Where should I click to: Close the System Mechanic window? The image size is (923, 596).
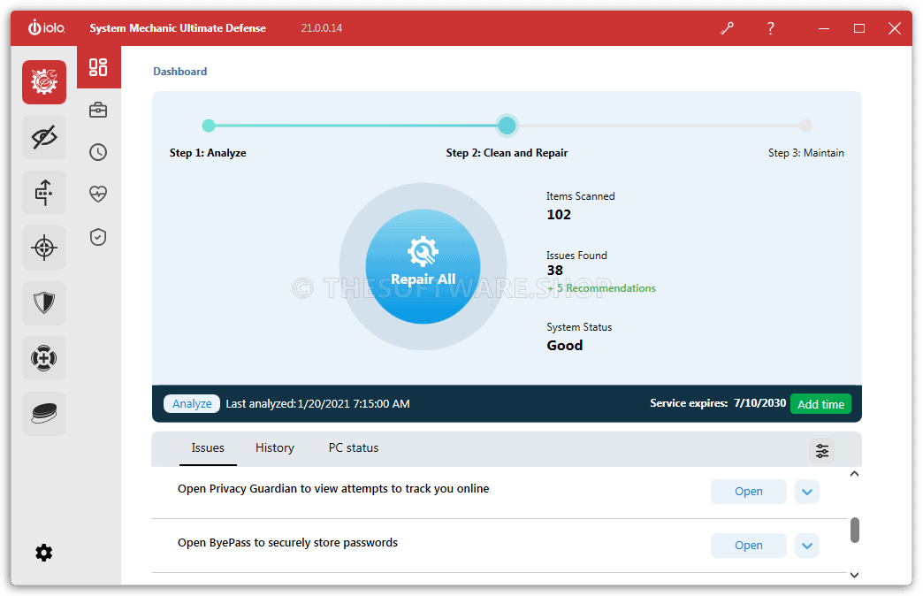click(895, 28)
